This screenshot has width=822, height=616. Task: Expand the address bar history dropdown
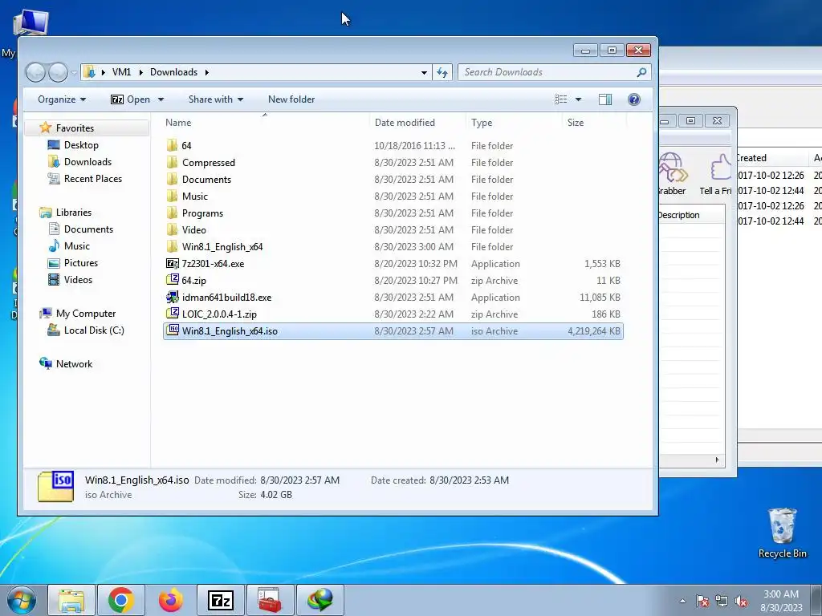(424, 72)
